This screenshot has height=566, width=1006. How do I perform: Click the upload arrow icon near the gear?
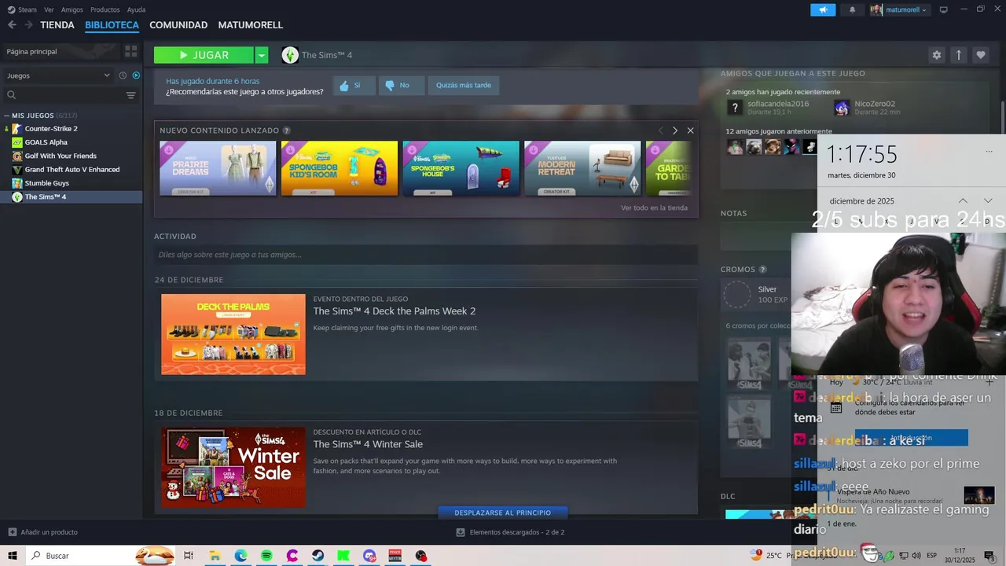958,55
